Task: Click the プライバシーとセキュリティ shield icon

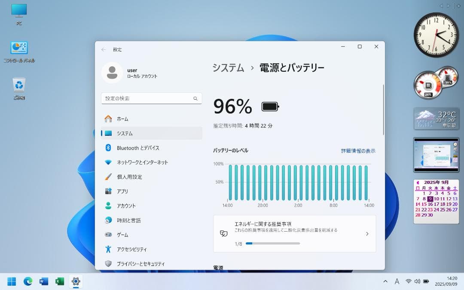Action: [x=108, y=263]
